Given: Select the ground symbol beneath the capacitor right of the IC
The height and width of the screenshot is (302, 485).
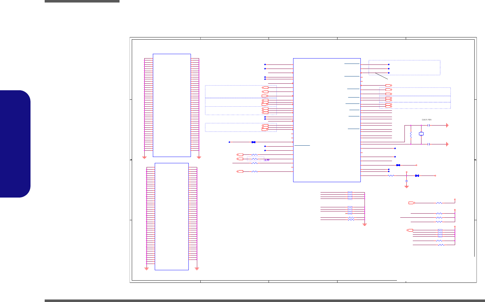Looking at the screenshot, I should click(406, 187).
